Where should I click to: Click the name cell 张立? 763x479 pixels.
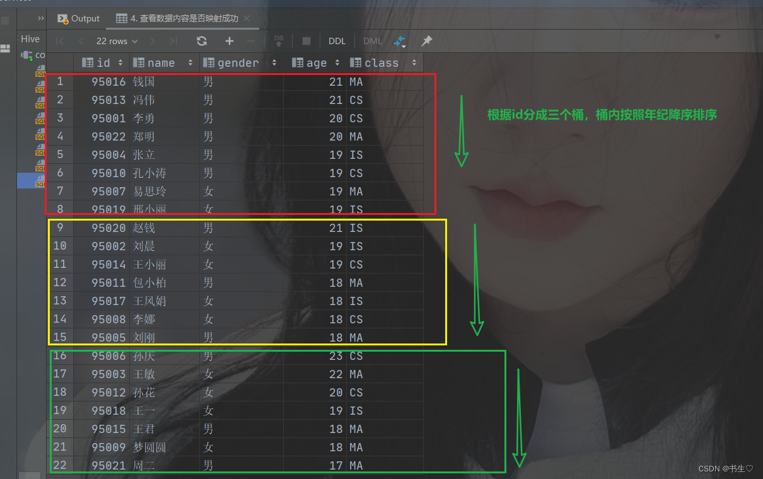[x=165, y=154]
